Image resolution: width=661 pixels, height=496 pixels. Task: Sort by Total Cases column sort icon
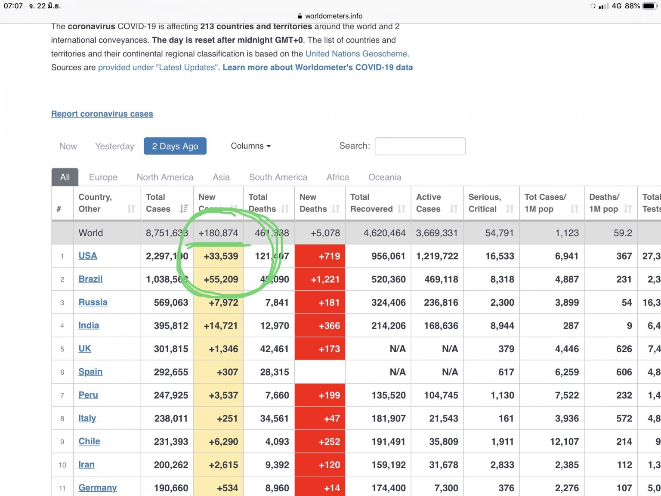pos(184,209)
